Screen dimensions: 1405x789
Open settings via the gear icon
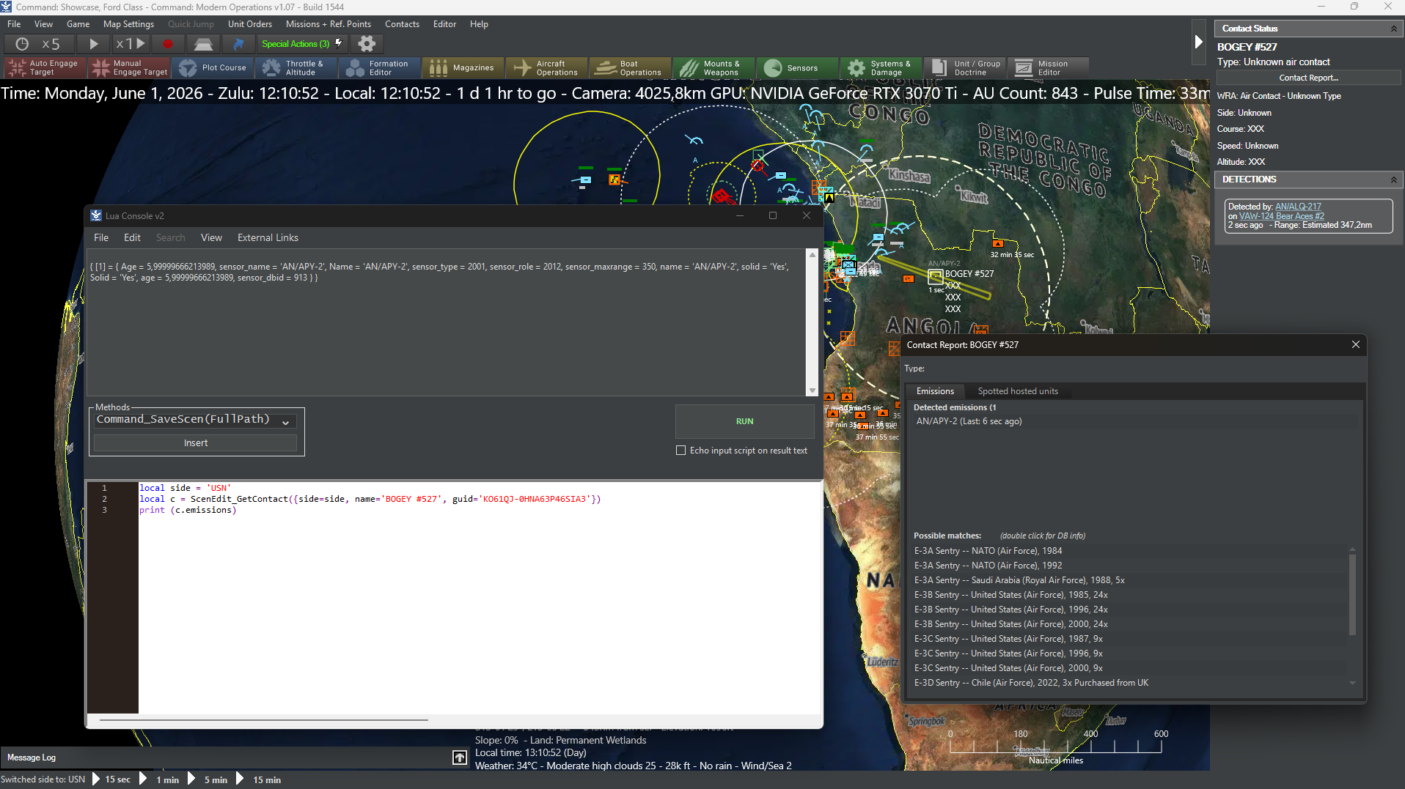[x=367, y=44]
